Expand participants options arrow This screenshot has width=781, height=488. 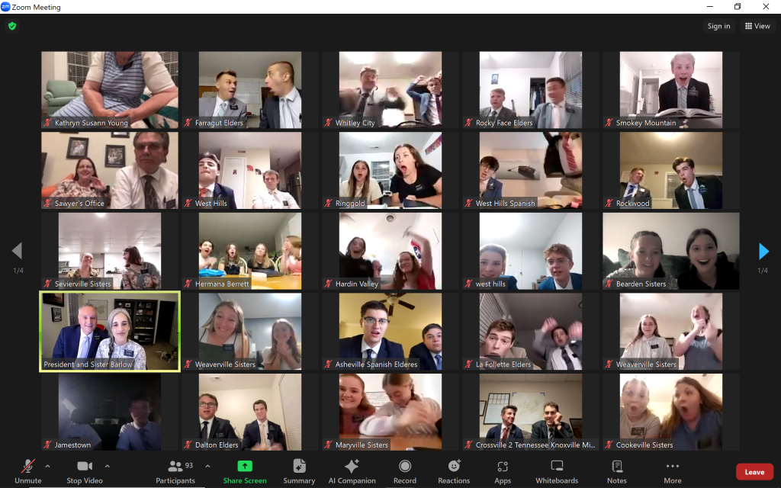tap(207, 466)
